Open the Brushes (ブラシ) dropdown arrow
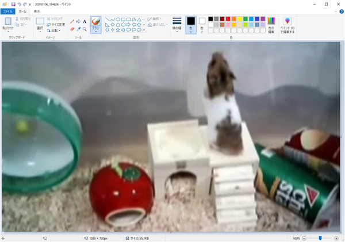This screenshot has height=242, width=345. 95,32
